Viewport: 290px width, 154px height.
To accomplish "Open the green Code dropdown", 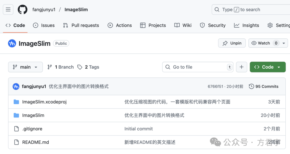I will [x=267, y=67].
